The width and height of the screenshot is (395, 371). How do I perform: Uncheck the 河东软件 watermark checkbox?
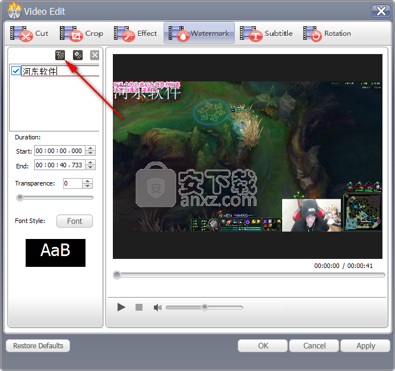click(x=16, y=71)
